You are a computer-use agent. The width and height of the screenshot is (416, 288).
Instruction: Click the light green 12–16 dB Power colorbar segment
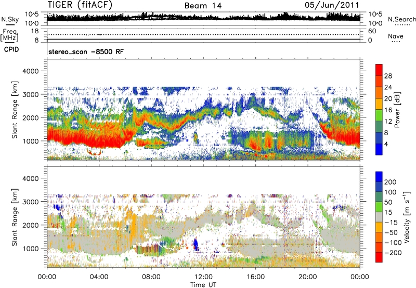[379, 115]
